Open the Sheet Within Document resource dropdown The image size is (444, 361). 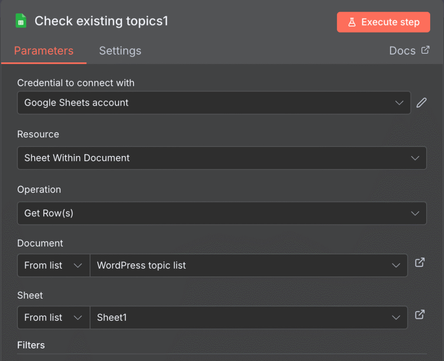pos(222,158)
